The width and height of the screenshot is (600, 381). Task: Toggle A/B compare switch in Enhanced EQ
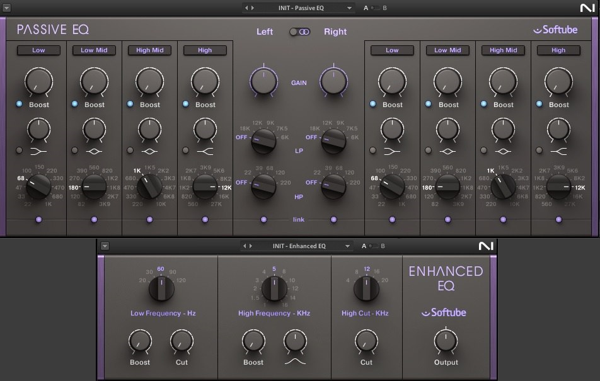click(x=373, y=246)
